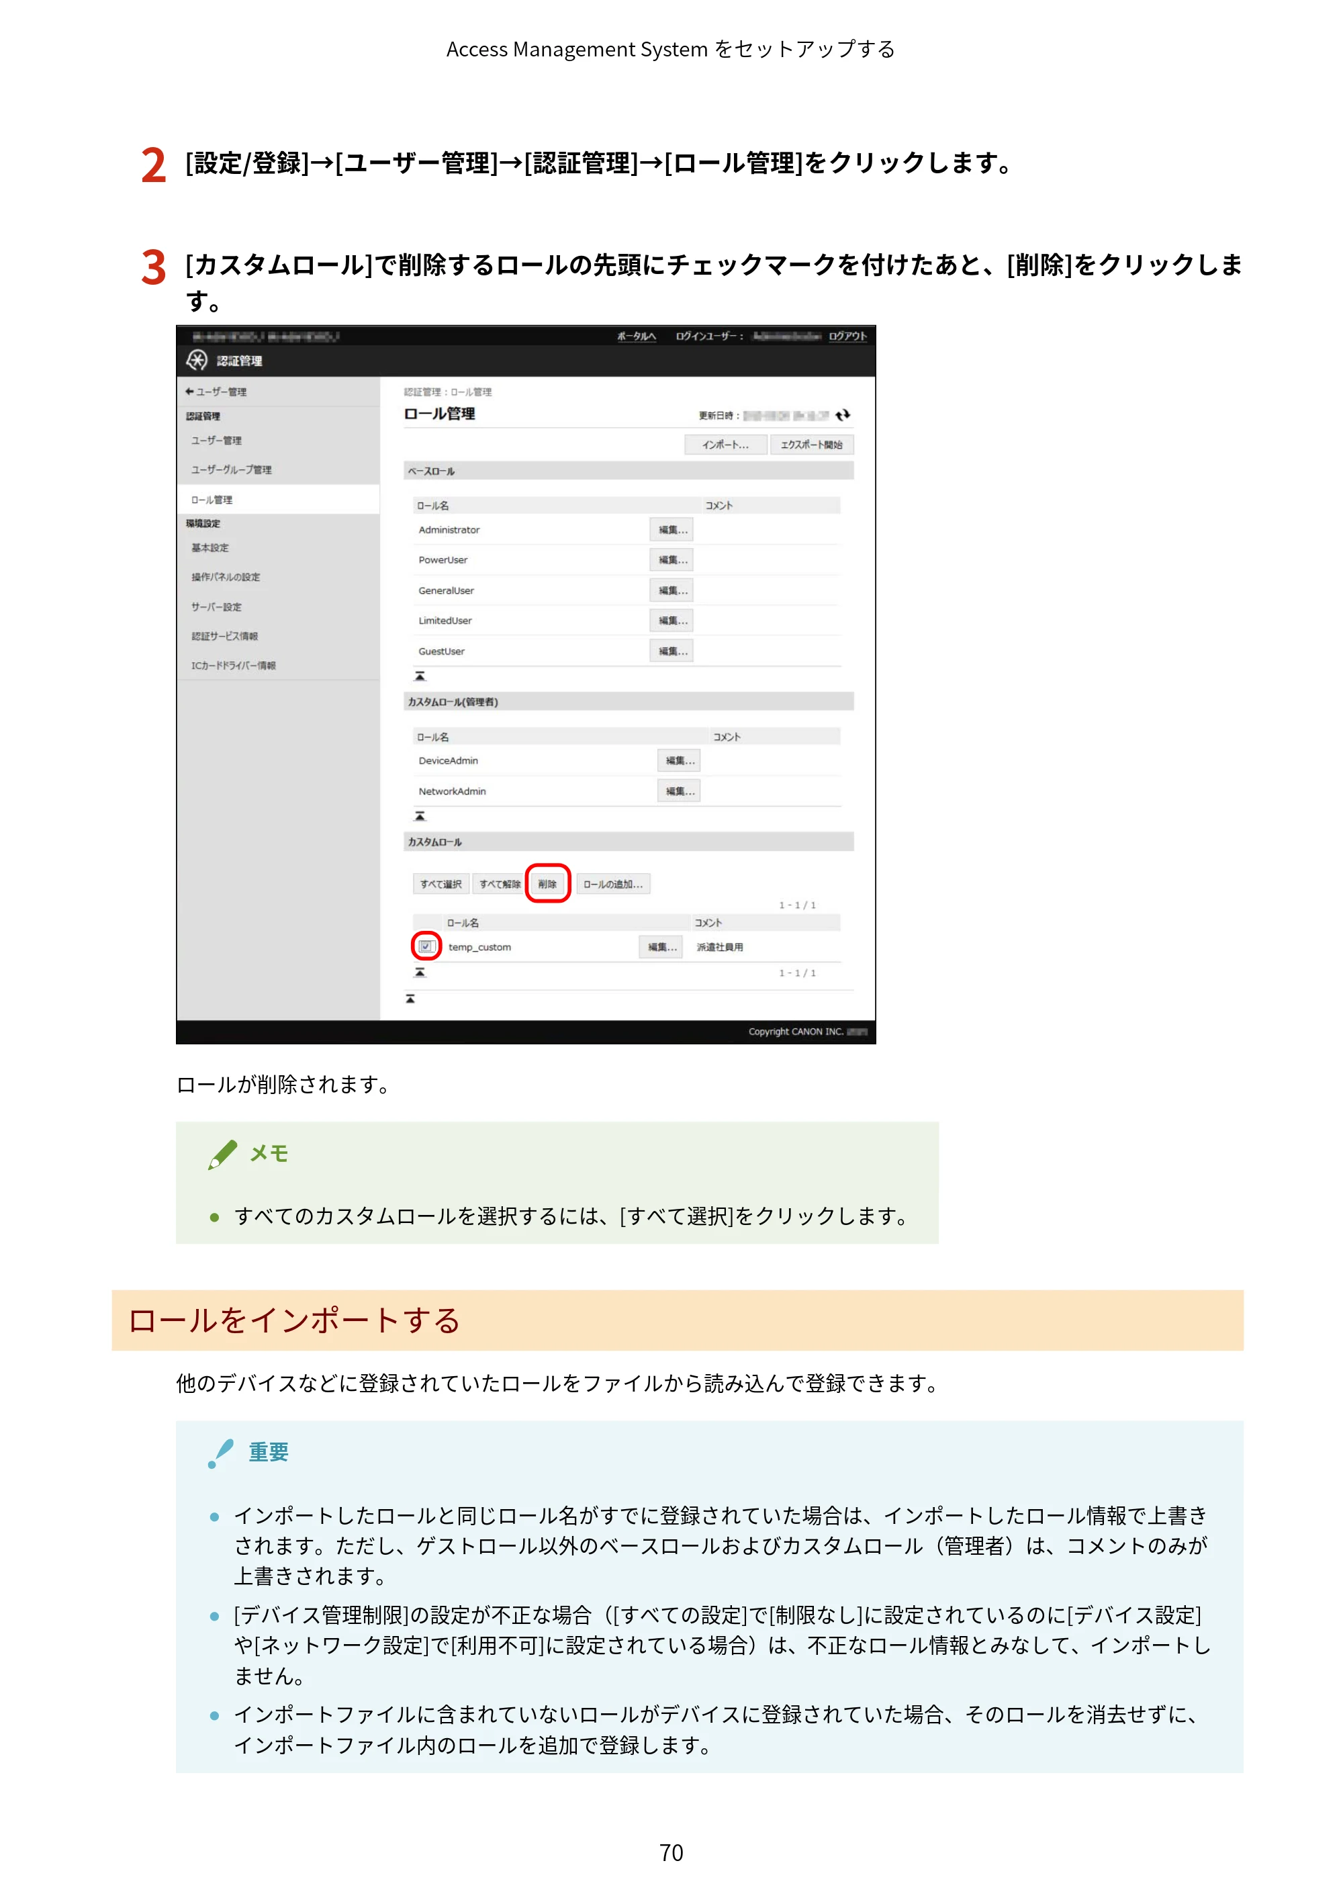Screen dimensions: 1343x1900
Task: Click the すべて解除 button
Action: [x=500, y=884]
